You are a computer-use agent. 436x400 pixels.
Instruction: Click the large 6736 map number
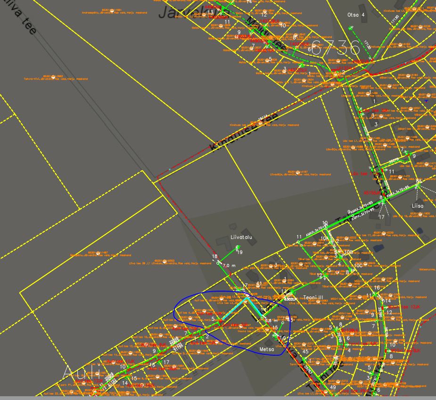(336, 47)
